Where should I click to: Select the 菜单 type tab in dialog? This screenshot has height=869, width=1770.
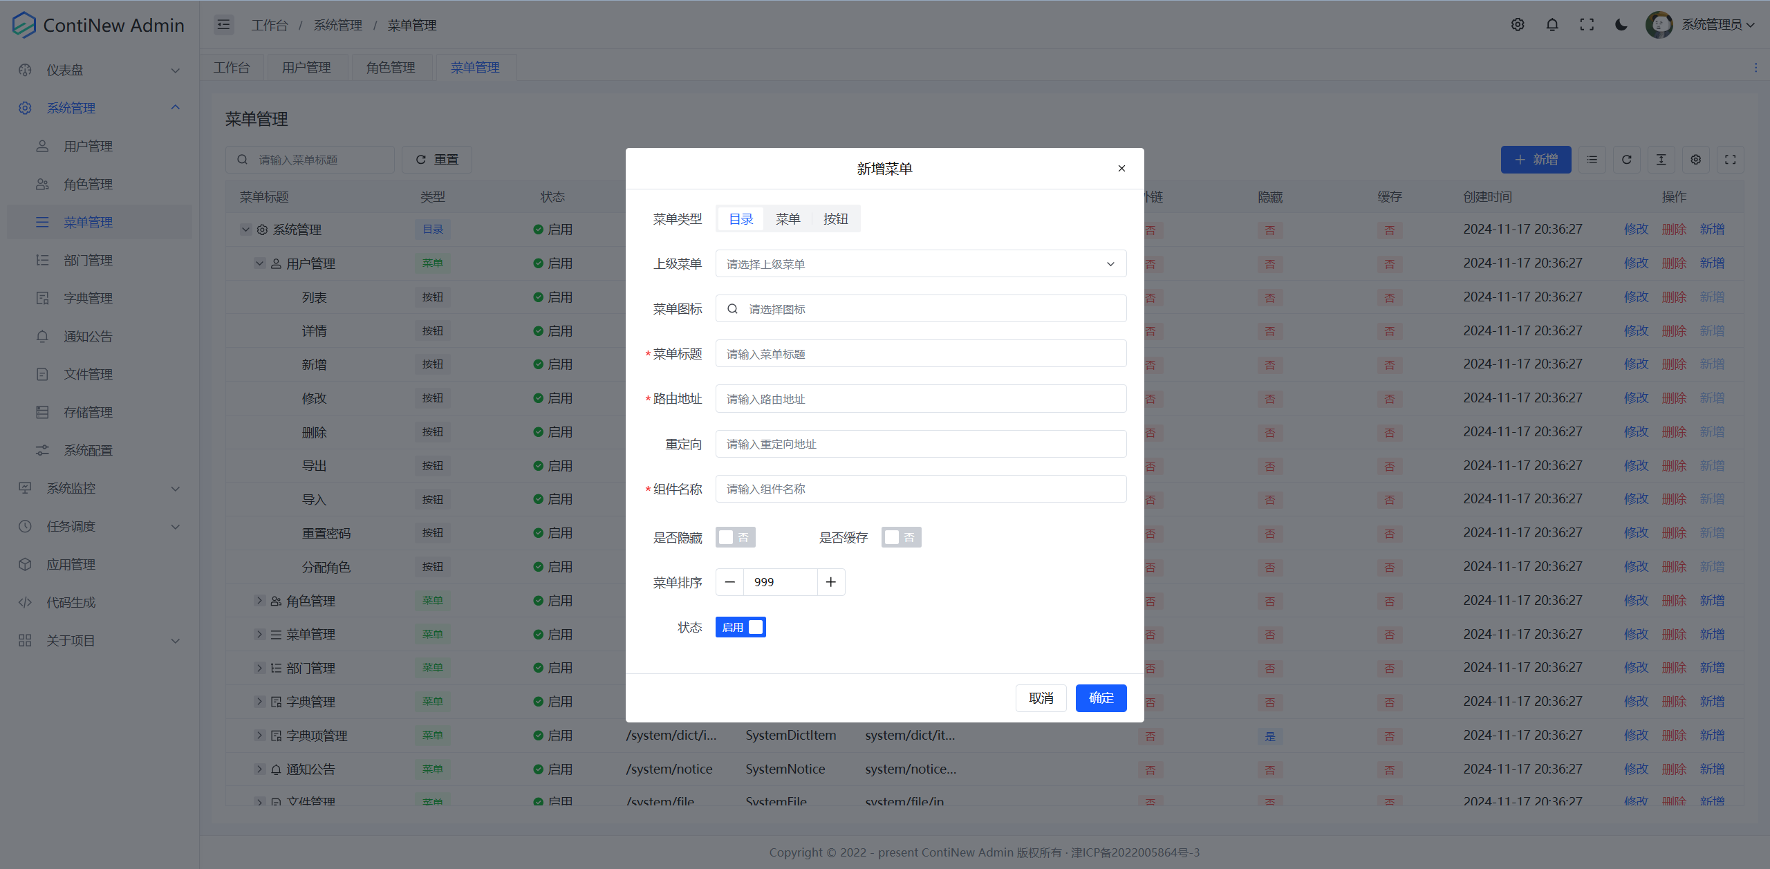pyautogui.click(x=788, y=219)
